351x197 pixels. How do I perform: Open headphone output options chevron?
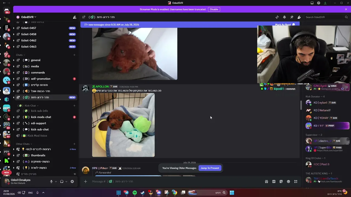click(66, 181)
